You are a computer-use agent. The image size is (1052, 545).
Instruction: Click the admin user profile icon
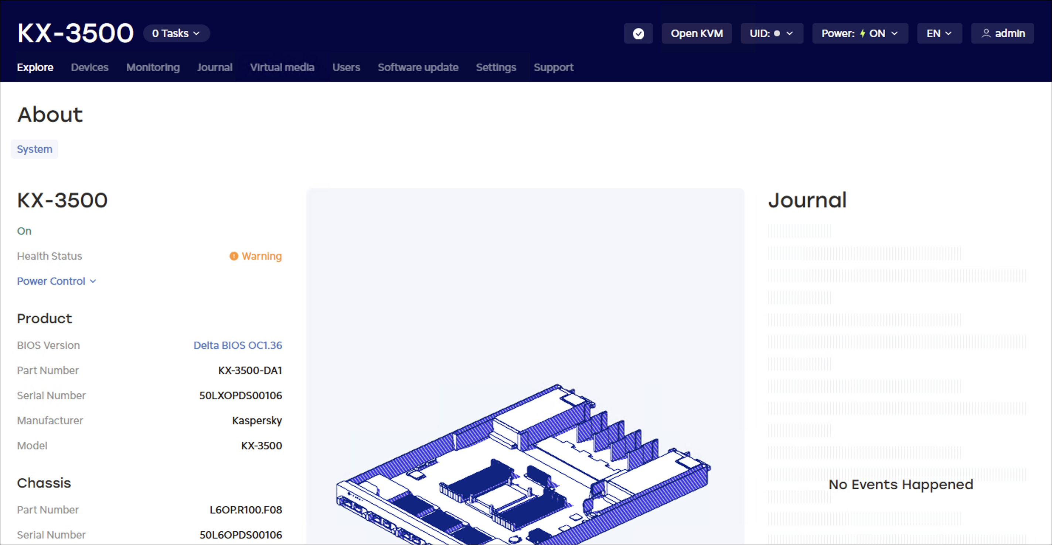tap(986, 34)
